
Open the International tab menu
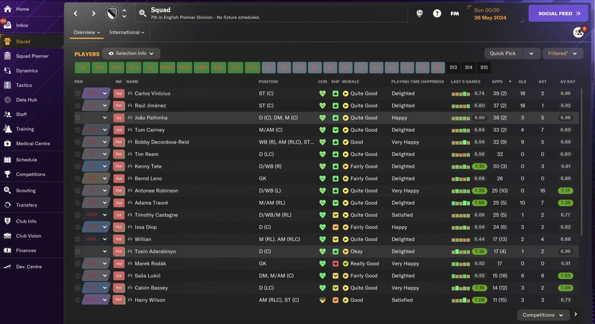(x=127, y=33)
